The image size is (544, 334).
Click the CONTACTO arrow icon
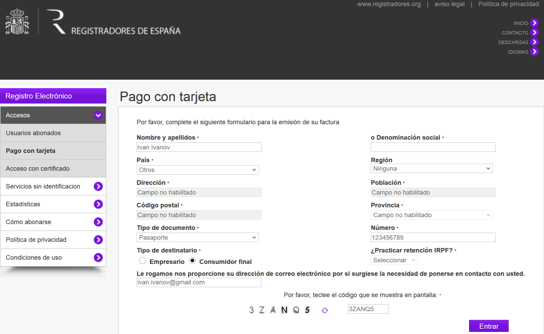pos(534,32)
